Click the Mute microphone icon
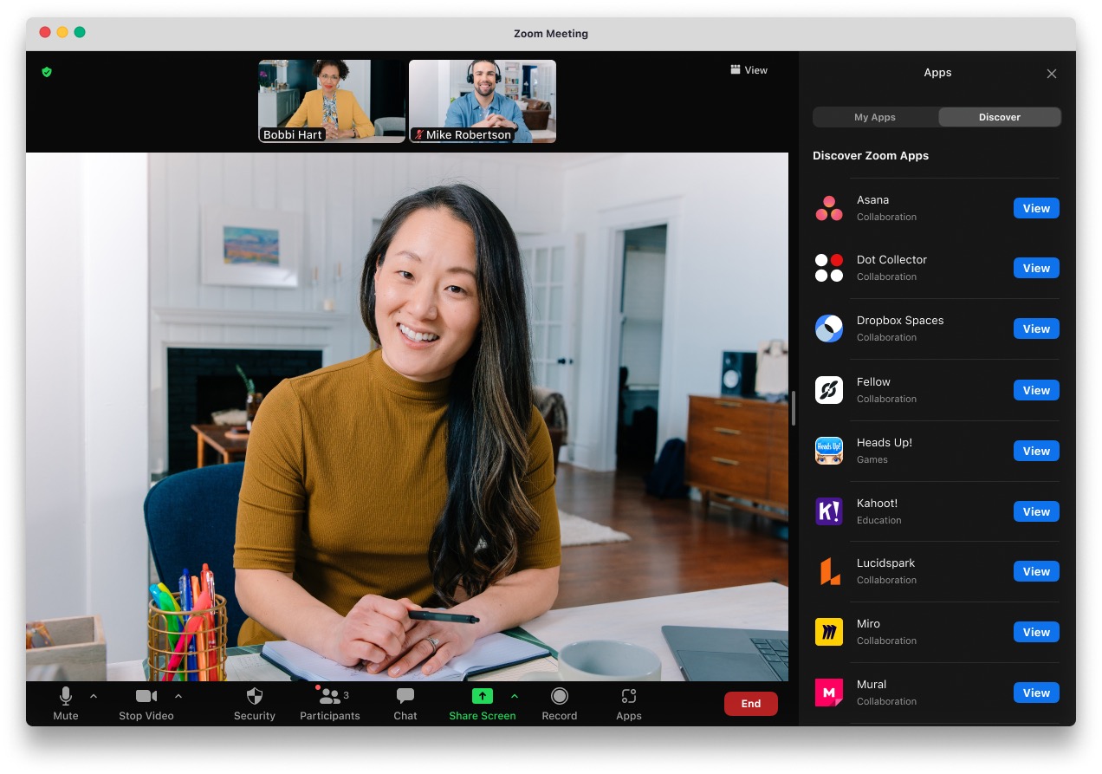The width and height of the screenshot is (1102, 774). [65, 696]
